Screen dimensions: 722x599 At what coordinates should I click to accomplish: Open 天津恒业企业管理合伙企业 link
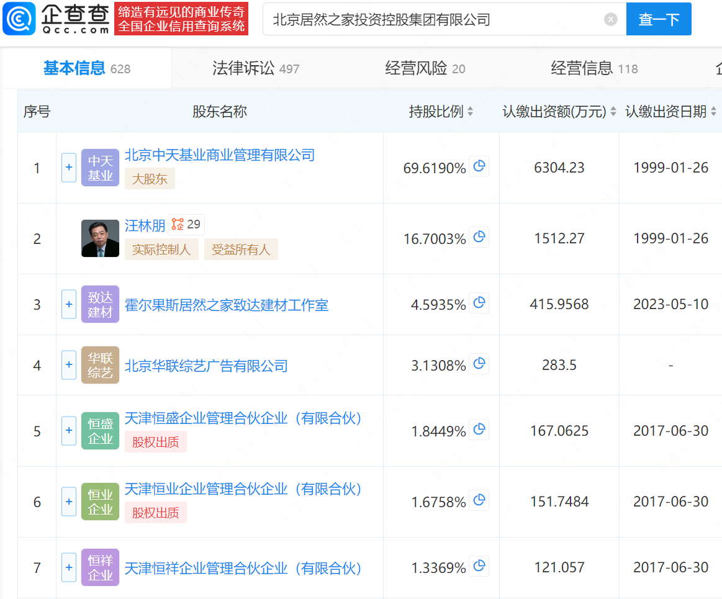click(x=243, y=489)
